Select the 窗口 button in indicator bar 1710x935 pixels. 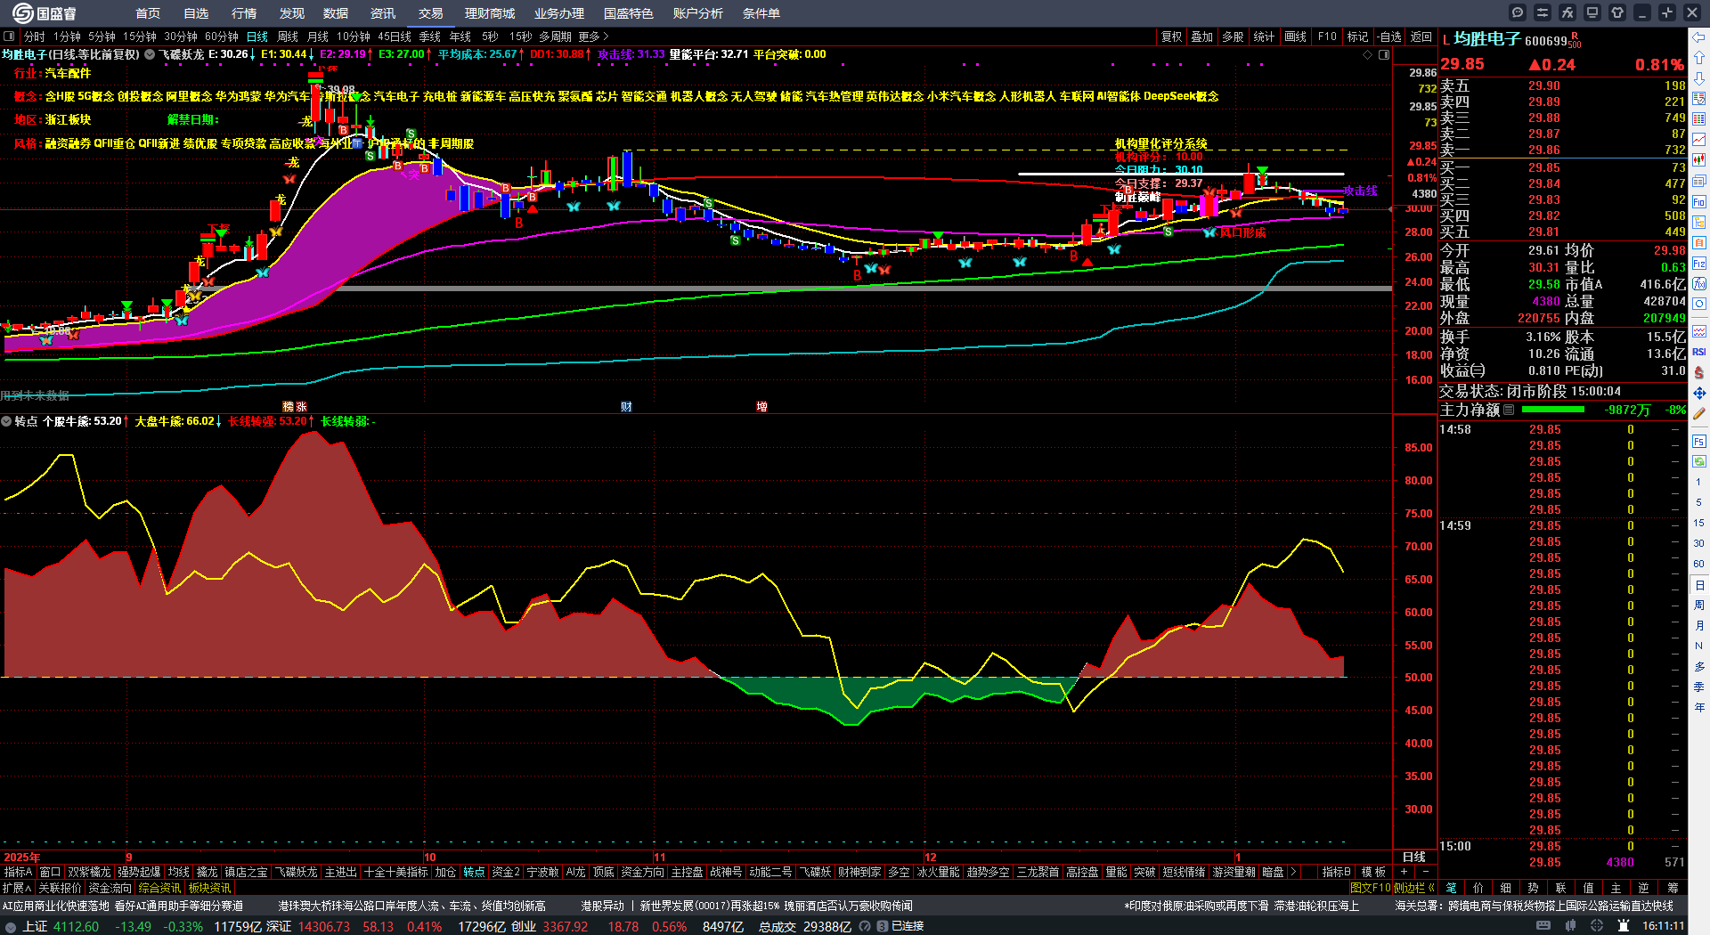pos(50,872)
